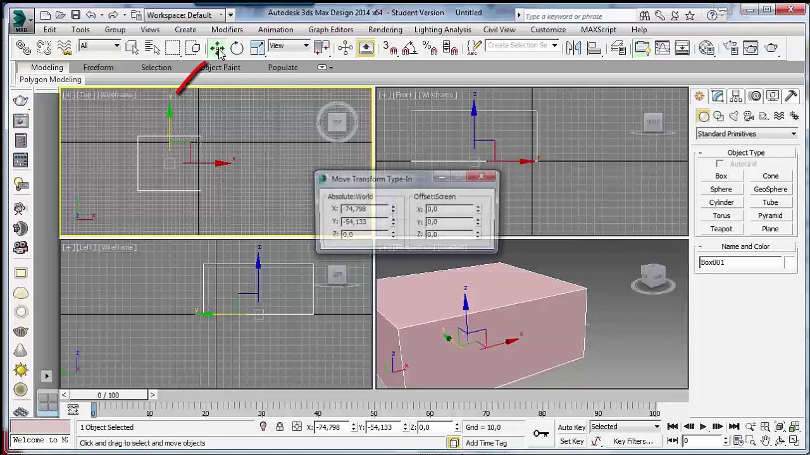Screen dimensions: 810x455
Task: Activate Select and Rotate tool
Action: click(x=237, y=47)
